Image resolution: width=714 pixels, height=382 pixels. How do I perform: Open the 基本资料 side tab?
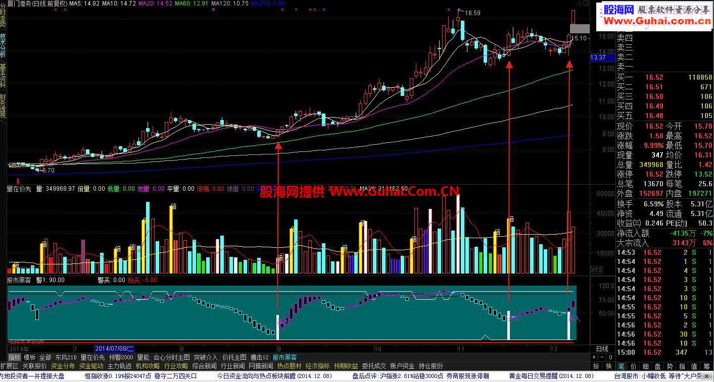coord(3,76)
